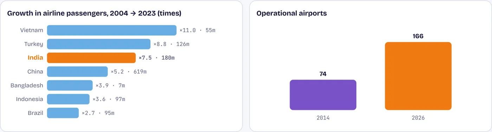Viewport: 492px width, 132px height.
Task: Click the 166 value above orange bar
Action: (x=418, y=36)
